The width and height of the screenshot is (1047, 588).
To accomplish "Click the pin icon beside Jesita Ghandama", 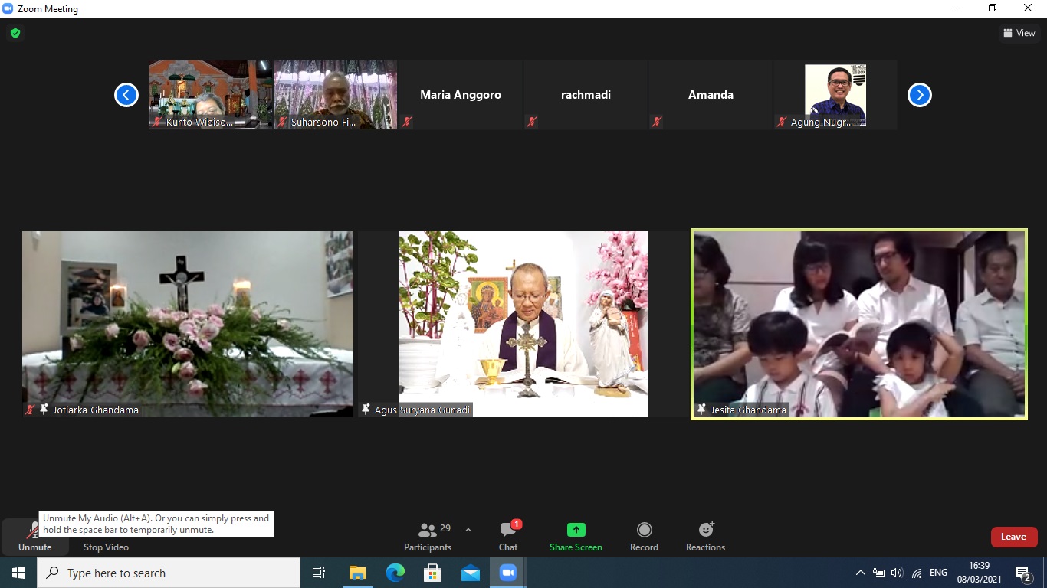I will [x=701, y=410].
